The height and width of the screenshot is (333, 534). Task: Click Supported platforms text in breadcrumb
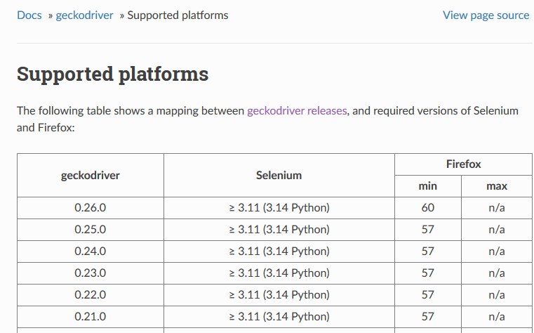pos(178,15)
